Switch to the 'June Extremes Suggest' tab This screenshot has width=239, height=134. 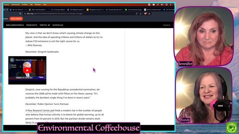pyautogui.click(x=134, y=10)
